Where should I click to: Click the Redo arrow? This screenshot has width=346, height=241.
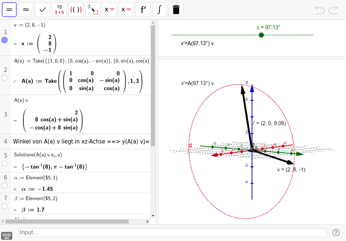(x=333, y=10)
